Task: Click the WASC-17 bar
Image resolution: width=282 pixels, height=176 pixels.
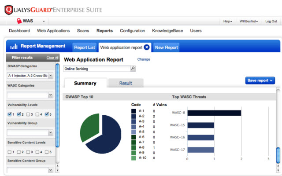Action: pyautogui.click(x=201, y=150)
